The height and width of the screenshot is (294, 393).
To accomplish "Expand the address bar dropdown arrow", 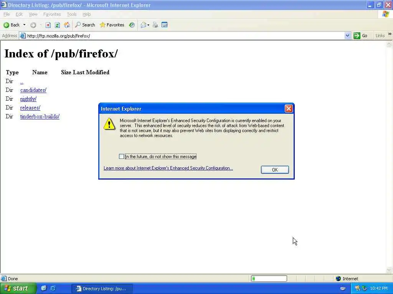I will [347, 36].
